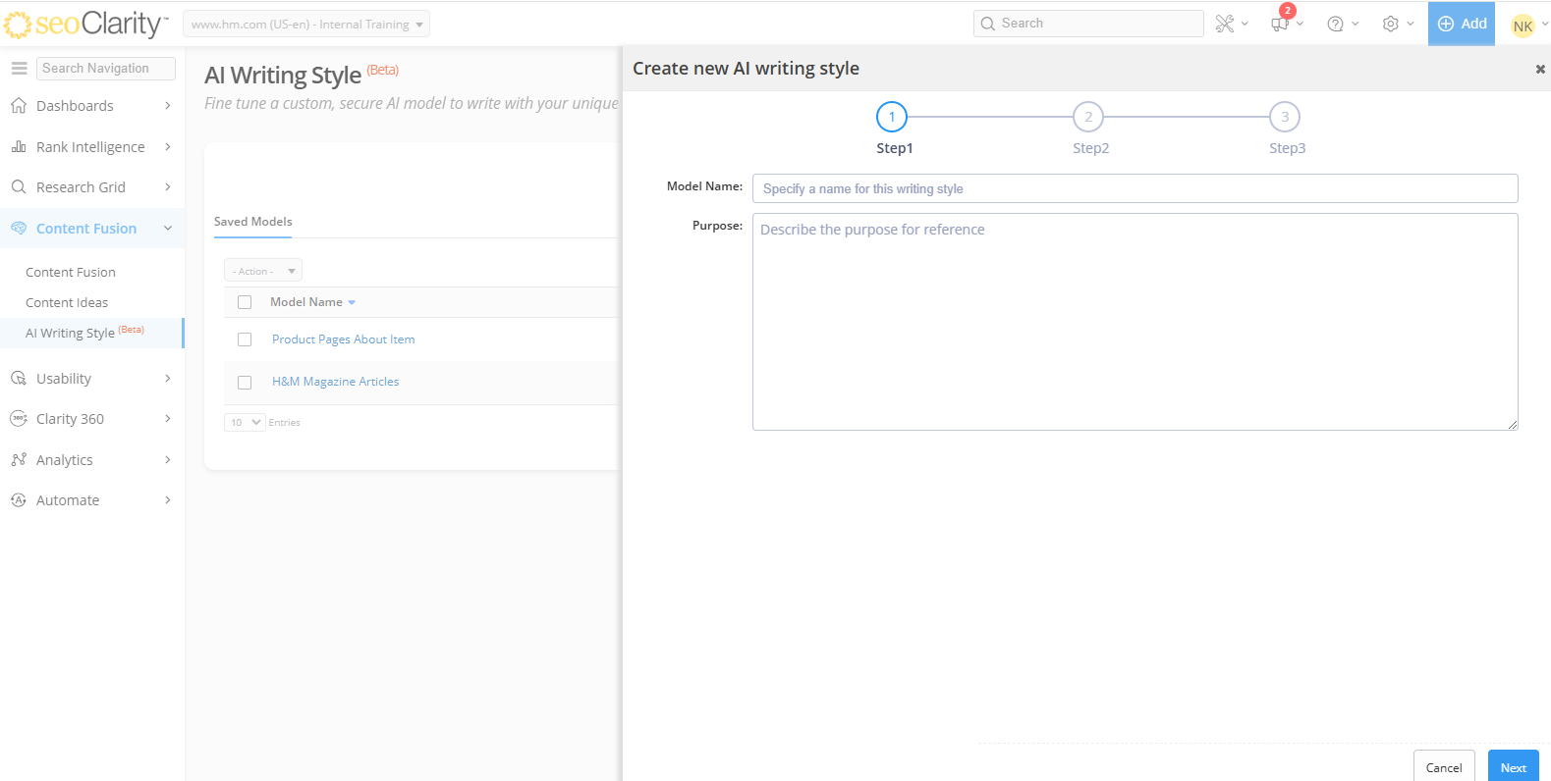Click the hamburger menu icon in sidebar
Image resolution: width=1551 pixels, height=781 pixels.
(19, 69)
